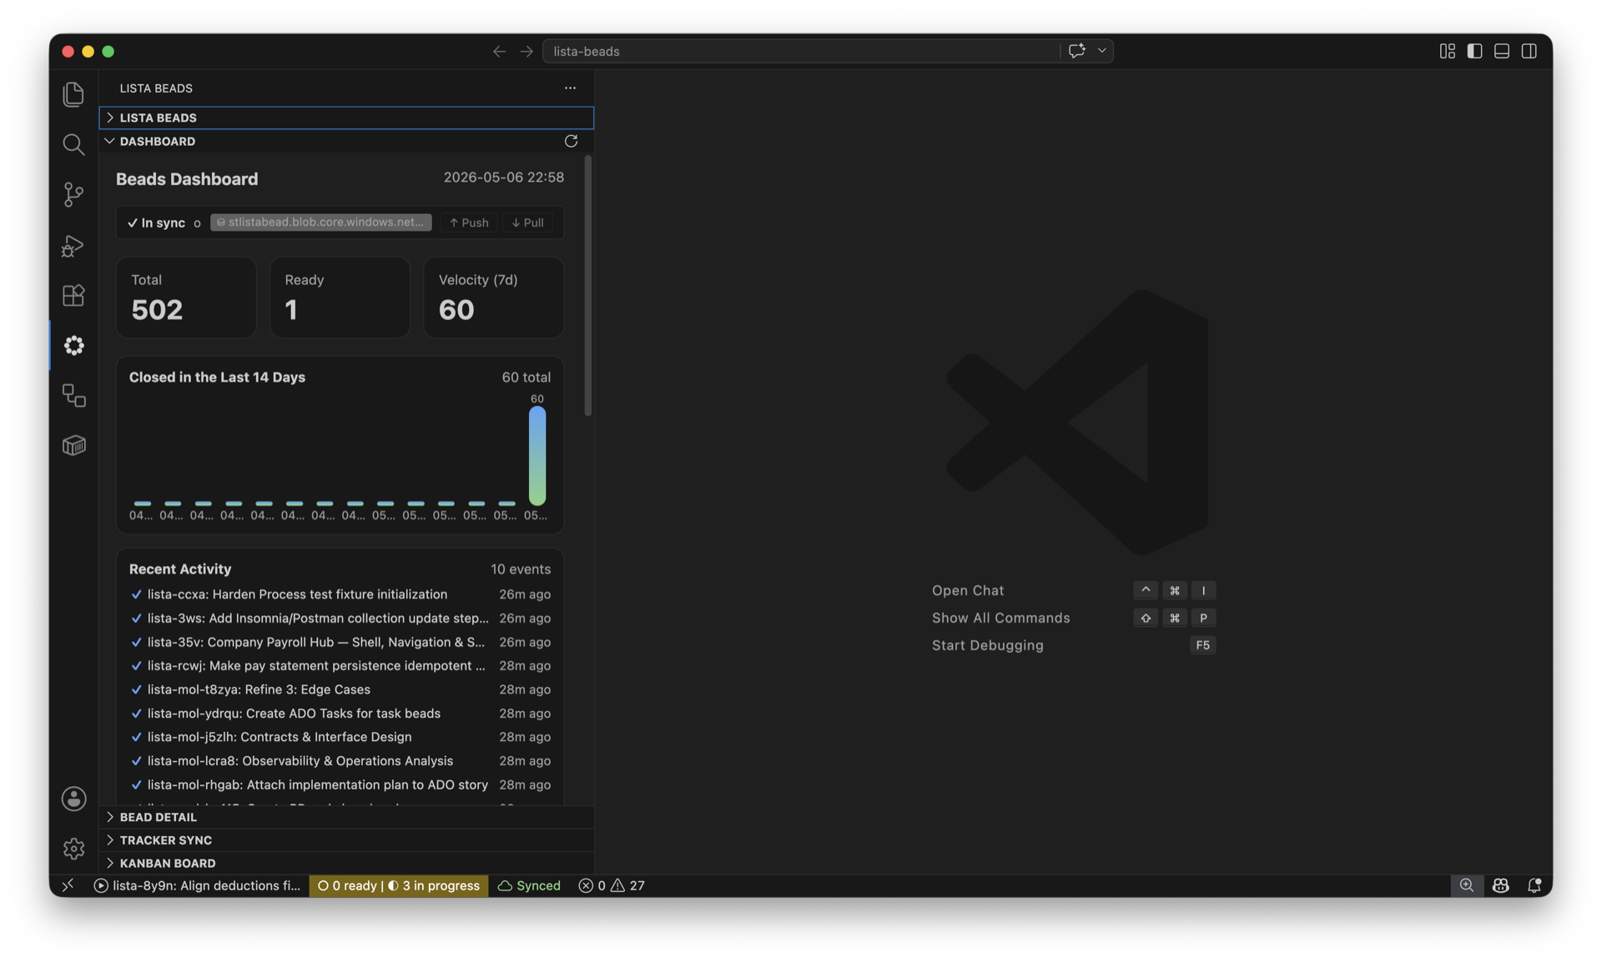This screenshot has width=1602, height=962.
Task: Open the chat dropdown arrow in title bar
Action: (1101, 51)
